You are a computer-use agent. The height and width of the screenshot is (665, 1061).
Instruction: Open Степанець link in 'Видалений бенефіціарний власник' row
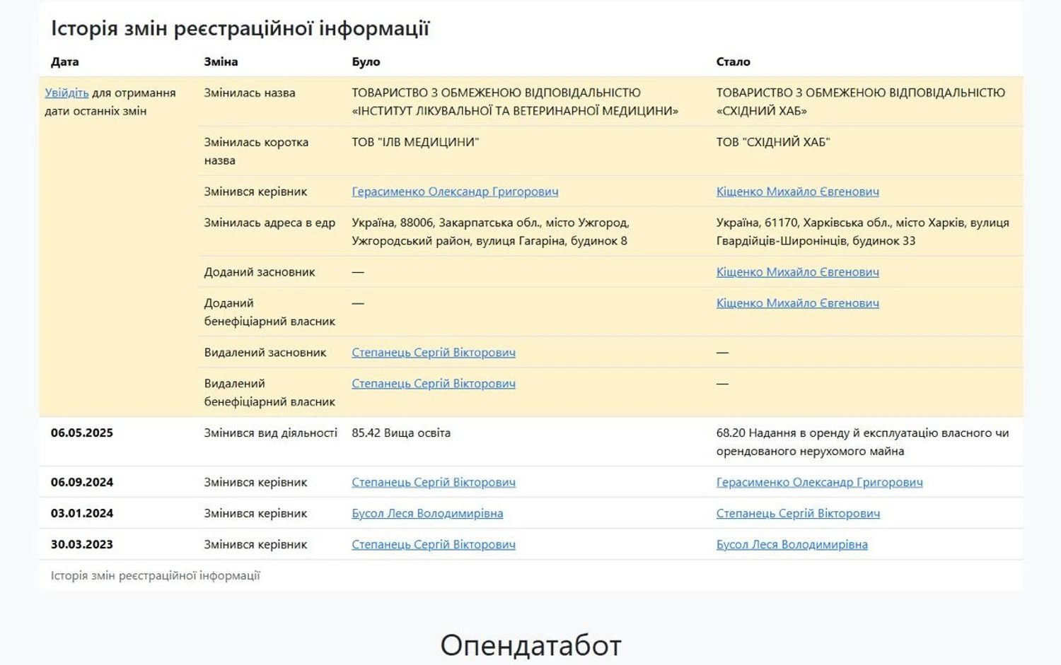click(x=433, y=384)
